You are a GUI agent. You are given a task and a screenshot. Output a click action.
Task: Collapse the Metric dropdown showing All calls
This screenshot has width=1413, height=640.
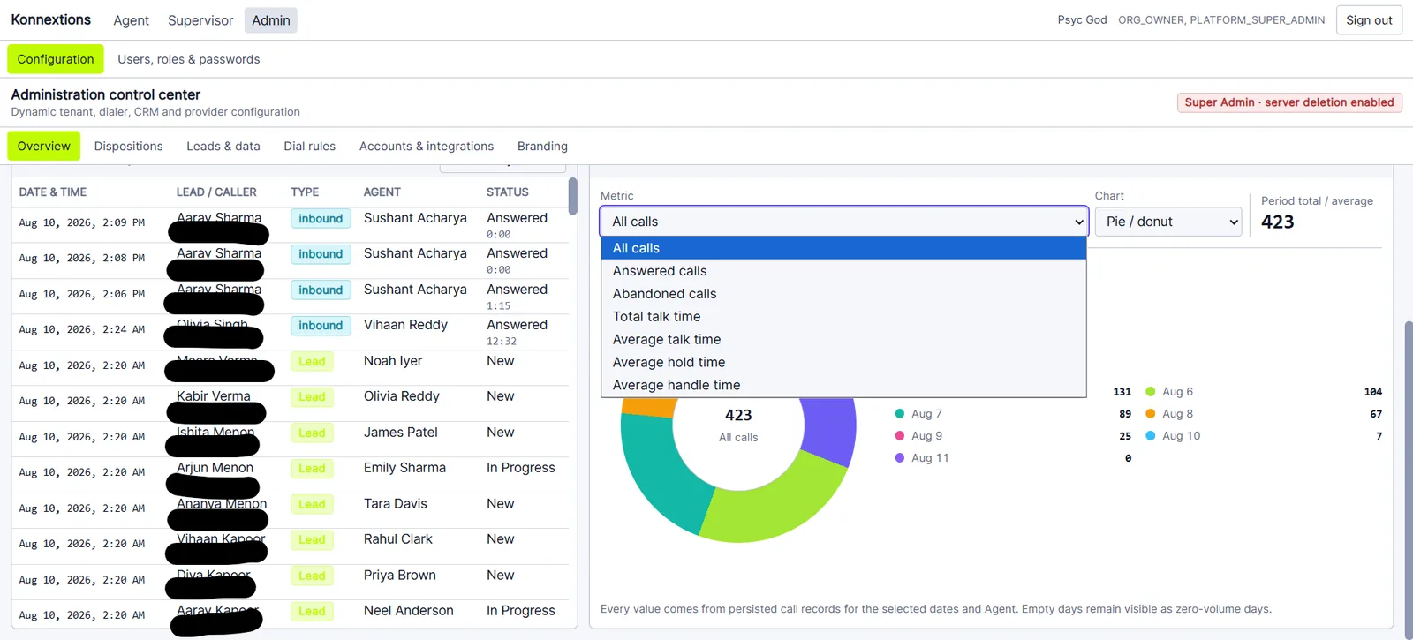click(843, 222)
